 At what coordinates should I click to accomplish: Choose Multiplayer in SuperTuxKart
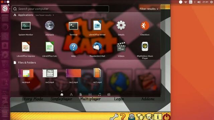coord(90,99)
